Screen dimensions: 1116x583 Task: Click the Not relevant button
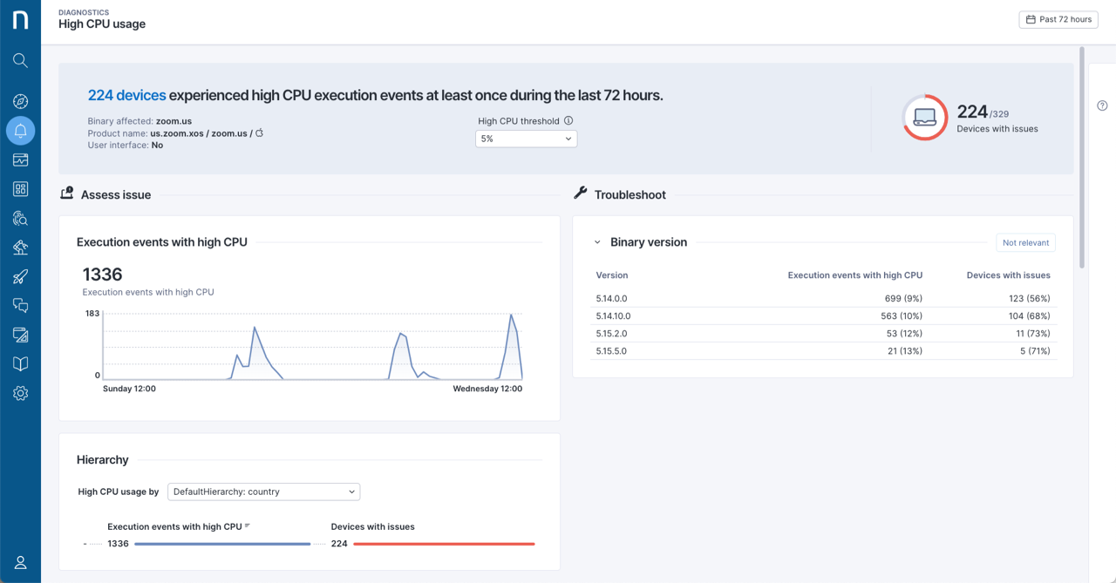point(1025,243)
